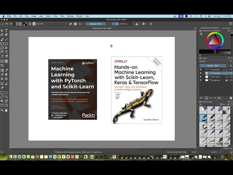233x175 pixels.
Task: Expand the horizontal mirror options arrow
Action: click(140, 24)
